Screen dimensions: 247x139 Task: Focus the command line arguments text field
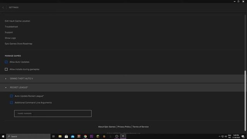click(53, 114)
